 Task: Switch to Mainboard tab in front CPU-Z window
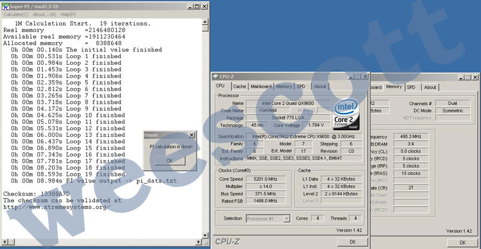(261, 86)
